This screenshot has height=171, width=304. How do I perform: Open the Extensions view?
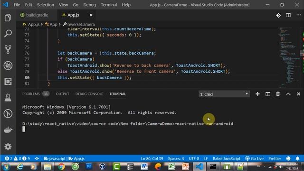(8, 81)
